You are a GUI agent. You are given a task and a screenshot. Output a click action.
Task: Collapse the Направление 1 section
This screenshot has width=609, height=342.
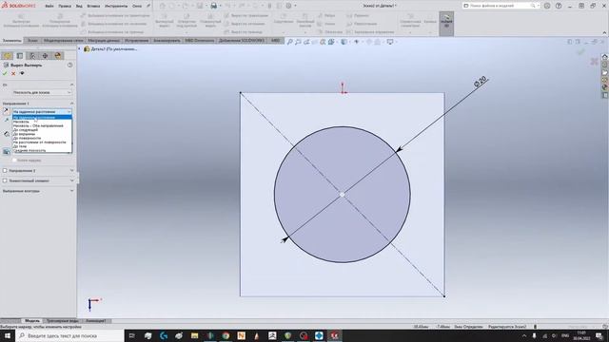(x=72, y=104)
